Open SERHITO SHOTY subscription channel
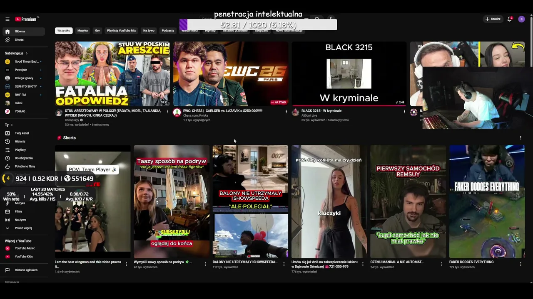The width and height of the screenshot is (533, 299). (x=23, y=86)
